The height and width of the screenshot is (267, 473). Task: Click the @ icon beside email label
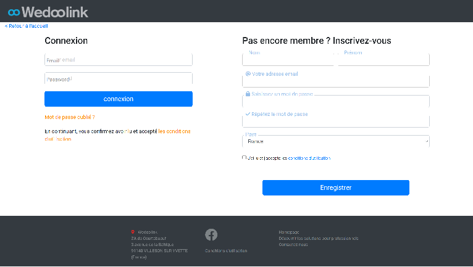pyautogui.click(x=248, y=74)
